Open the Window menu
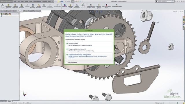 [x=45, y=1]
